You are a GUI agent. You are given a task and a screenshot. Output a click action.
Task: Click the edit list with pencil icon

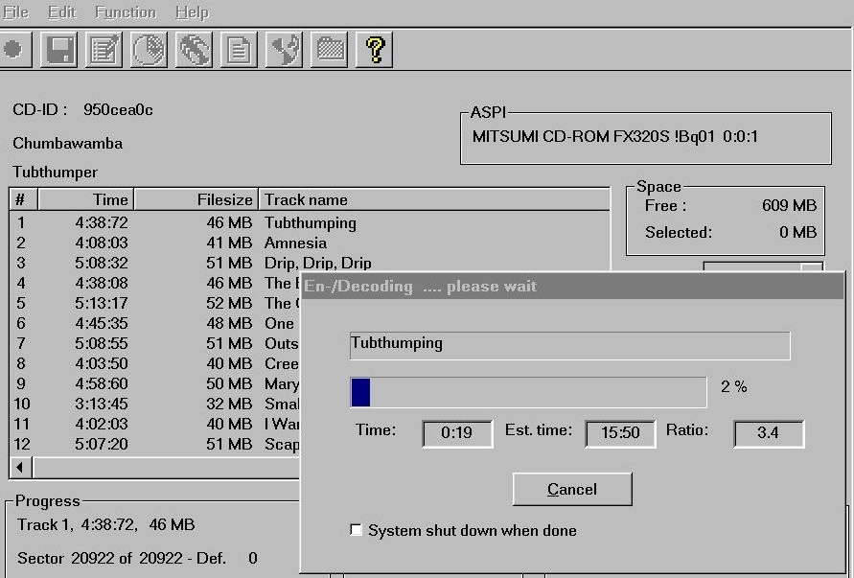coord(104,50)
